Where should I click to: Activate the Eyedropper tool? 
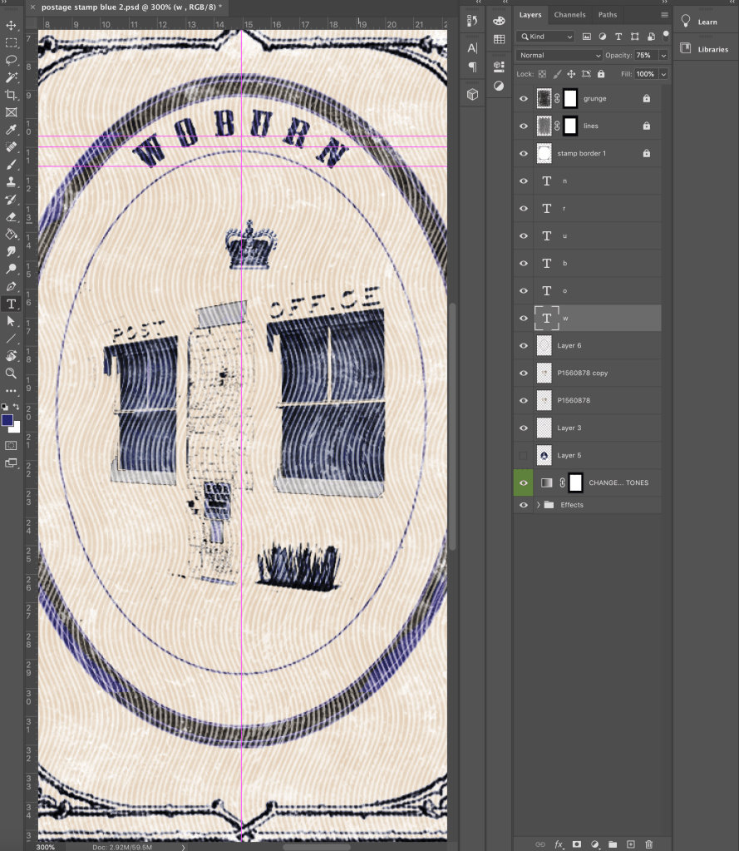[x=12, y=130]
